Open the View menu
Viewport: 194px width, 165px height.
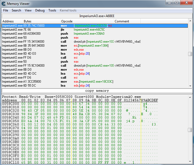click(28, 10)
